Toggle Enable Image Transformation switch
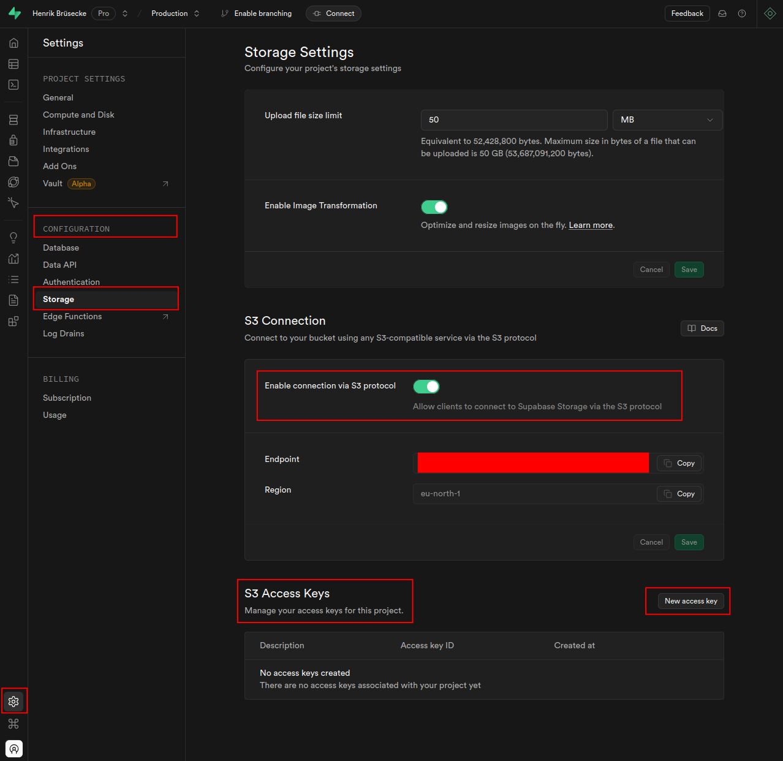783x761 pixels. [x=434, y=207]
